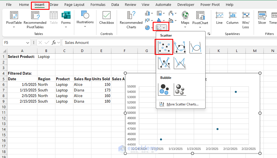This screenshot has width=277, height=158.
Task: Switch to the Data tab
Action: click(x=115, y=5)
